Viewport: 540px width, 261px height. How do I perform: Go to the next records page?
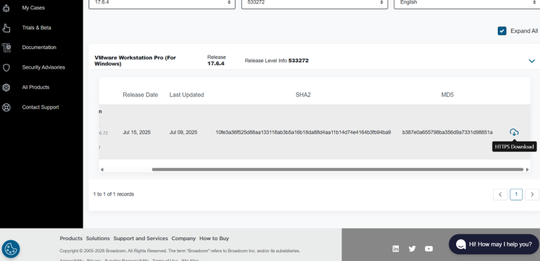(x=532, y=195)
